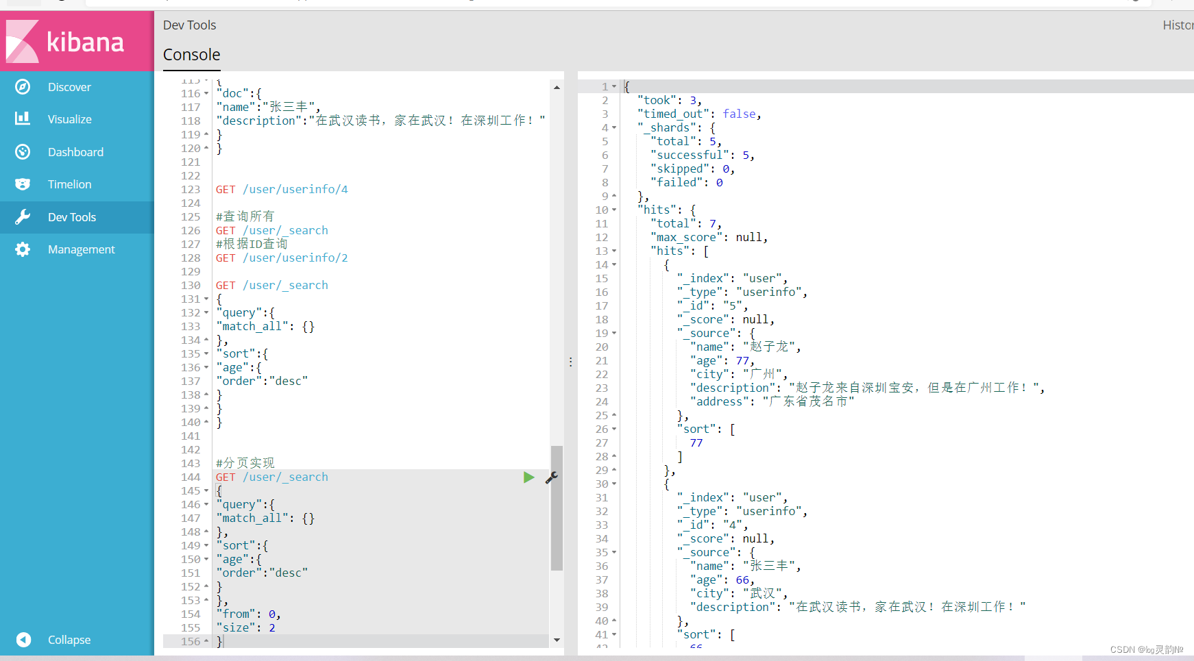1194x661 pixels.
Task: Click line 156 closing brace in editor
Action: (x=219, y=641)
